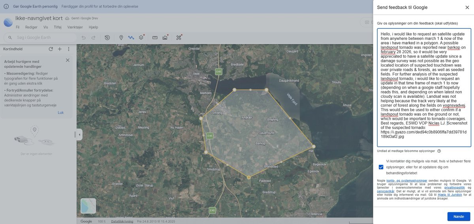Open the Fil menu

pyautogui.click(x=17, y=27)
